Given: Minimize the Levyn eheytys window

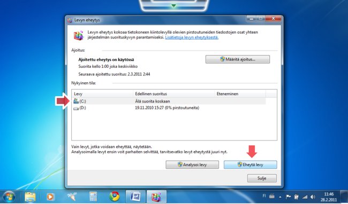Looking at the screenshot, I should (x=252, y=19).
